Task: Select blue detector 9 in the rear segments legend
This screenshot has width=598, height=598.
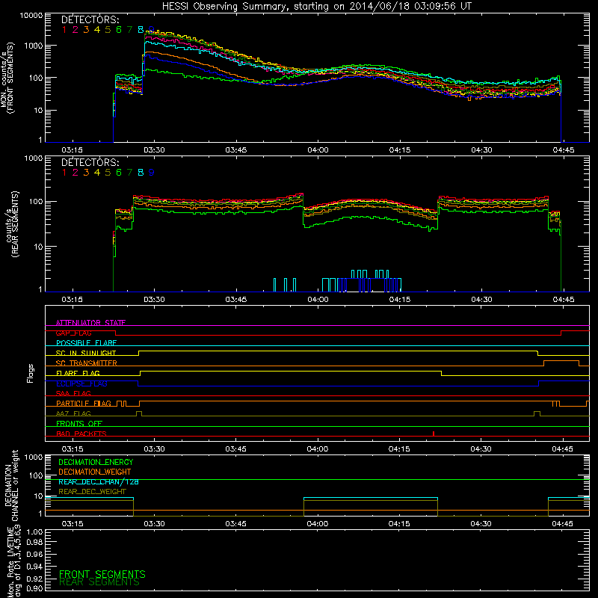Action: (152, 173)
